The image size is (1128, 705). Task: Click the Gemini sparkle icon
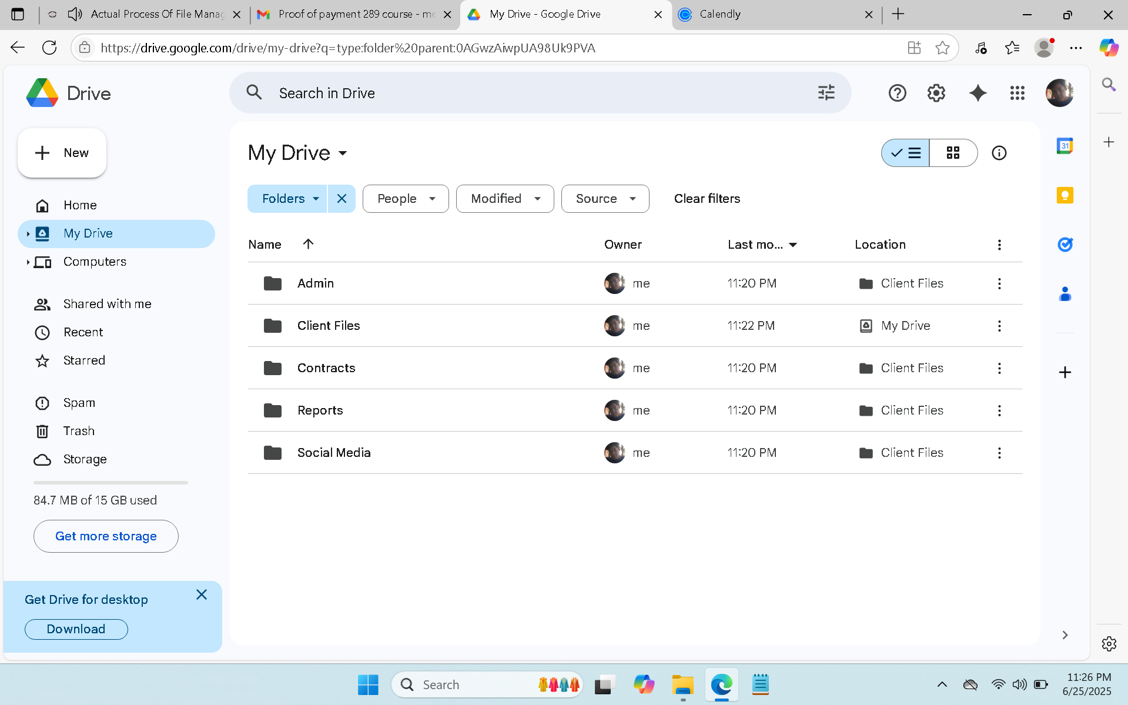pos(978,93)
